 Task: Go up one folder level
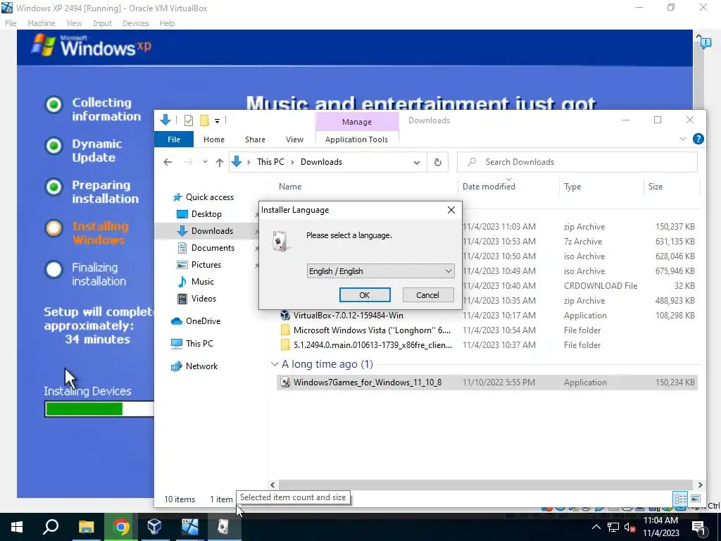(x=220, y=162)
